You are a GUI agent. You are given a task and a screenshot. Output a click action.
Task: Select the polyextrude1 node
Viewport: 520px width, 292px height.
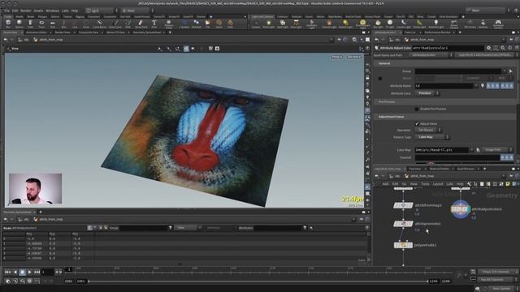pos(403,245)
